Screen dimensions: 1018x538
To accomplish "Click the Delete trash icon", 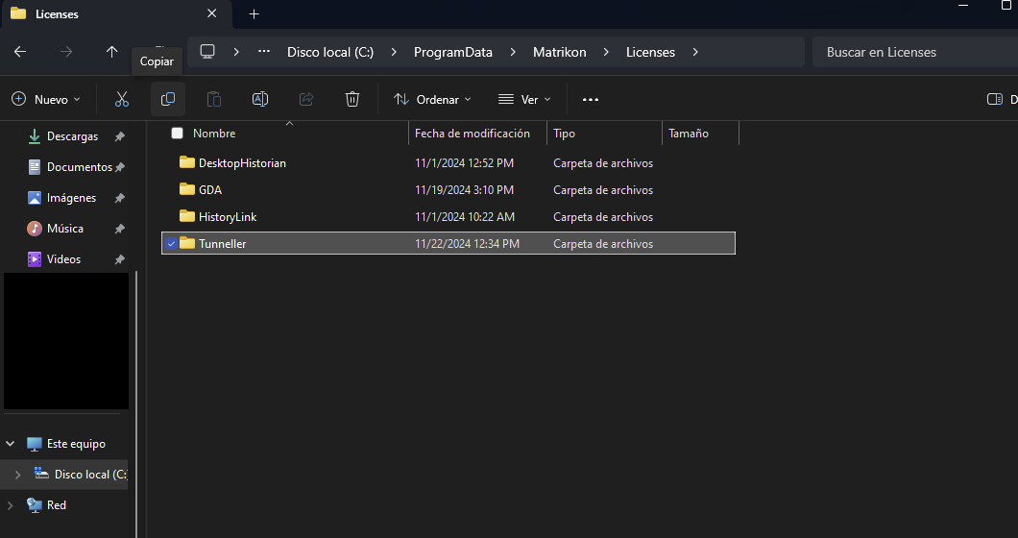I will pyautogui.click(x=351, y=99).
